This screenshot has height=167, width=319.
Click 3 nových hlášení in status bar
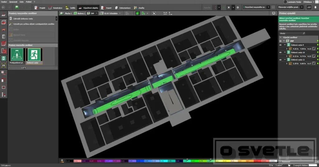[x=300, y=165]
